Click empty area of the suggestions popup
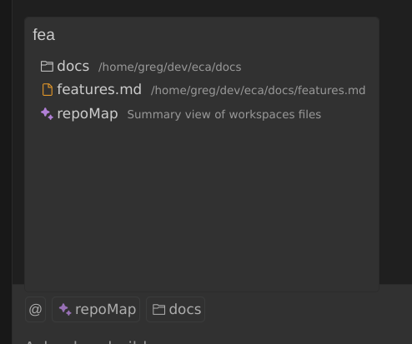Viewport: 412px width, 344px height. click(x=202, y=206)
